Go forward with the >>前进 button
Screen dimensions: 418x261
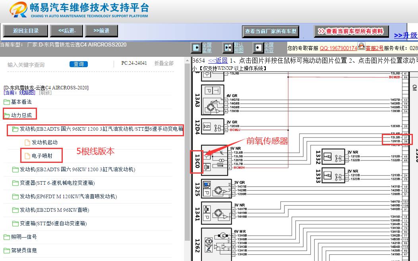pyautogui.click(x=101, y=31)
